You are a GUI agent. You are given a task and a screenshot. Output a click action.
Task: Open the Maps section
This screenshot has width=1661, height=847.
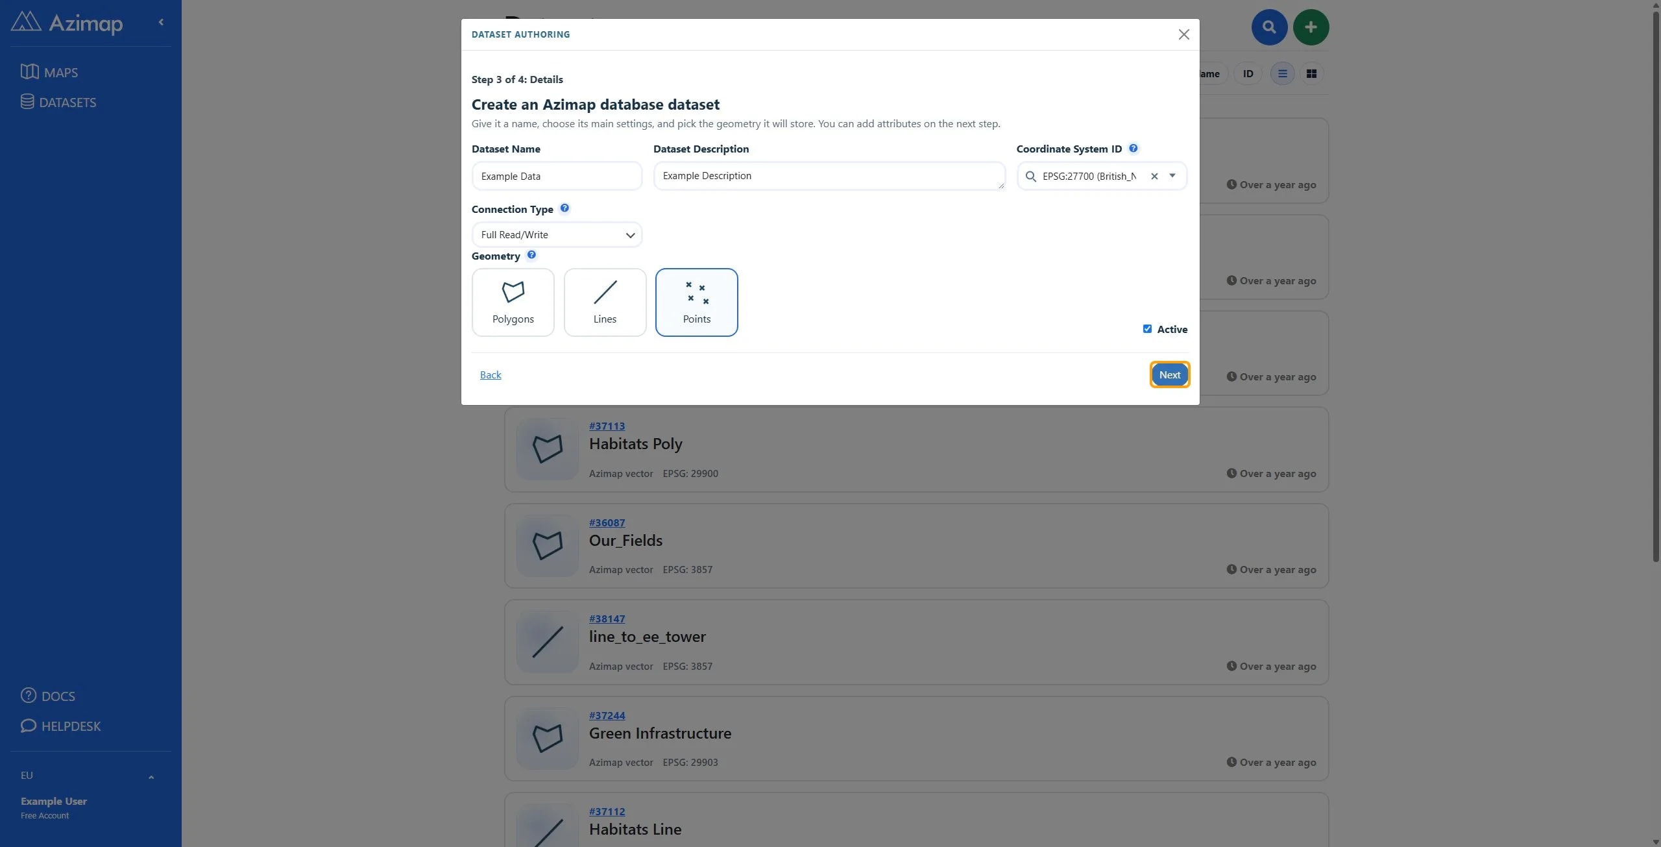tap(49, 72)
